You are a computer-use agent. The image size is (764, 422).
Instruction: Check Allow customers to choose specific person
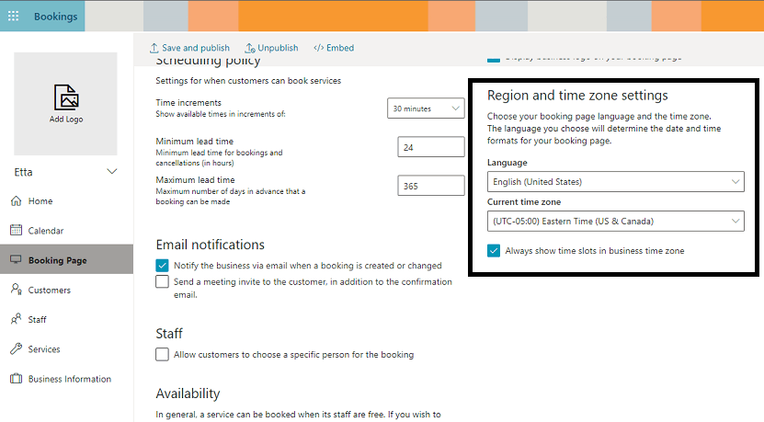click(x=162, y=354)
